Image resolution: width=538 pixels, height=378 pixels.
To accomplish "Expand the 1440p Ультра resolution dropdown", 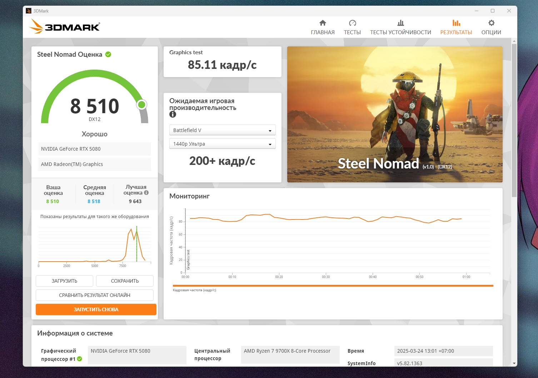I will point(222,144).
